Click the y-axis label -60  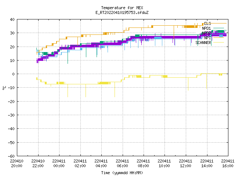click(11, 156)
